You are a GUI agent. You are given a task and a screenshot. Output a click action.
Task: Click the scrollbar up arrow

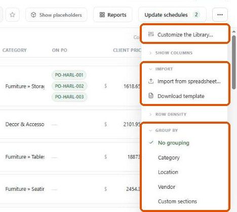click(234, 32)
